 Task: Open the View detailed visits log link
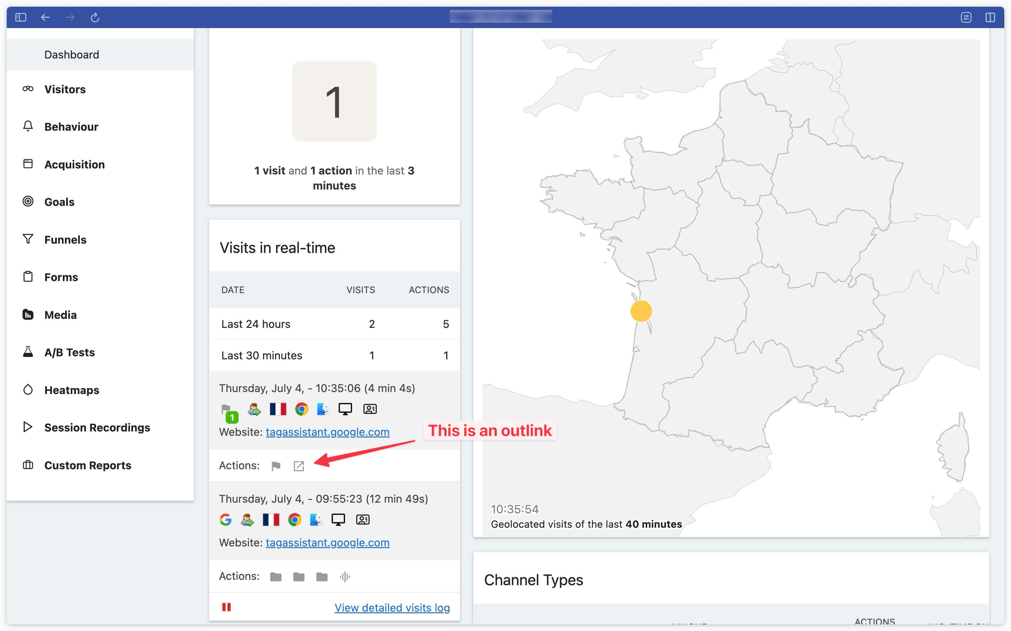click(392, 606)
